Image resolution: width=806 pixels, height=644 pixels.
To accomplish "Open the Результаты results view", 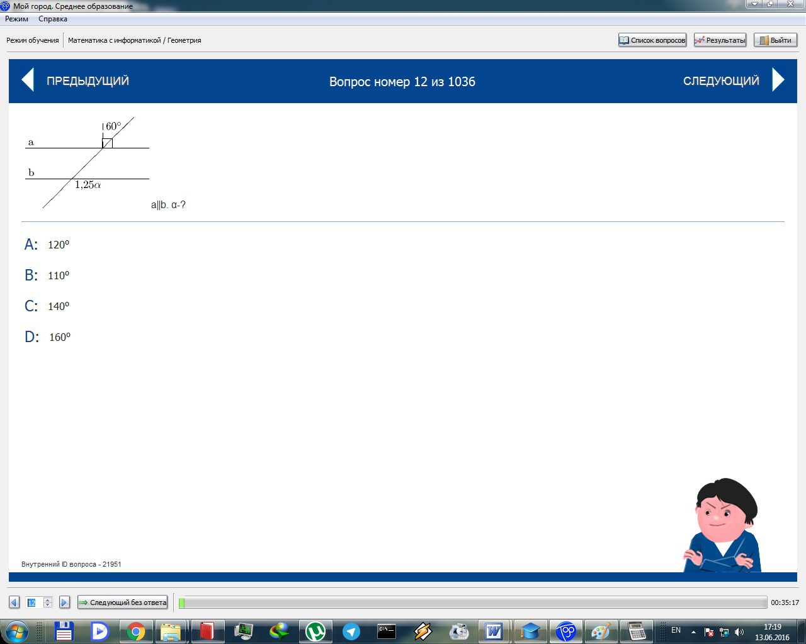I will pos(720,40).
